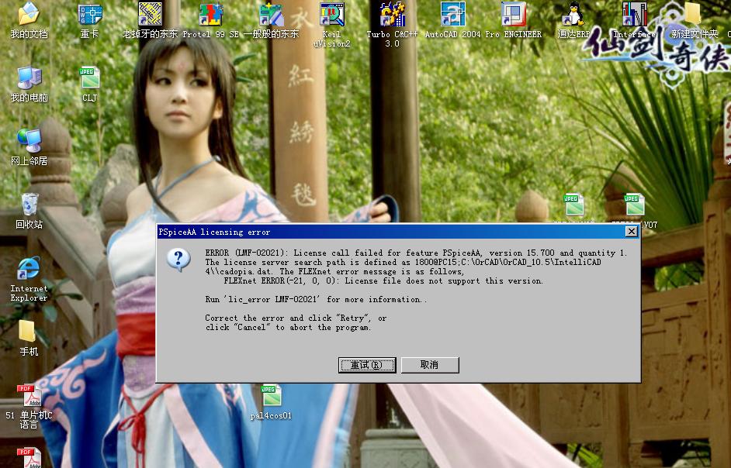
Task: Select the 回收站 recycle bin icon
Action: (29, 204)
